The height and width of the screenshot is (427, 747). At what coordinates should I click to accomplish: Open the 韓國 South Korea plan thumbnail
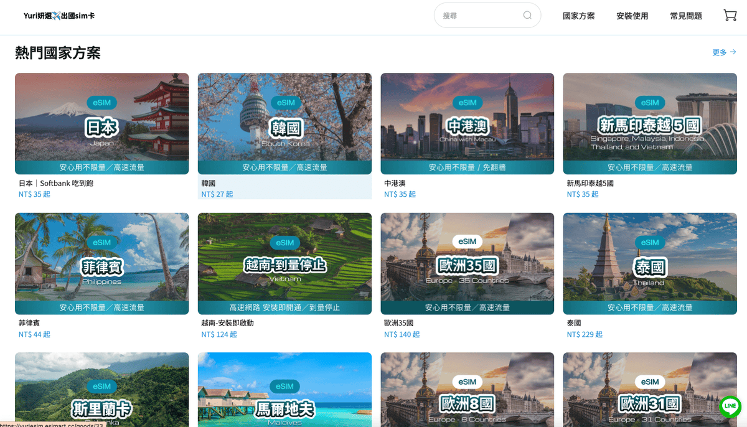click(x=284, y=123)
